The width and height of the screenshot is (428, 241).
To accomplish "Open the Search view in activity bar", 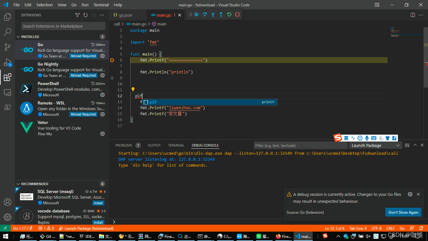I will (x=8, y=32).
